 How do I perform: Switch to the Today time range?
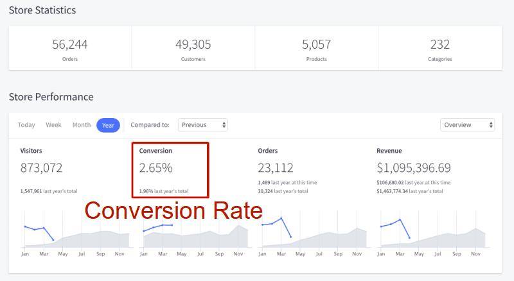(26, 125)
